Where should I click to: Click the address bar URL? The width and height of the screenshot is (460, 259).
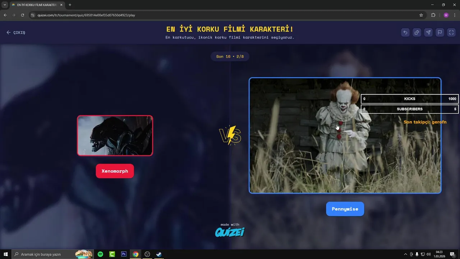click(86, 15)
